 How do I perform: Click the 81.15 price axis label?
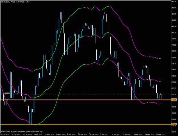point(174,14)
